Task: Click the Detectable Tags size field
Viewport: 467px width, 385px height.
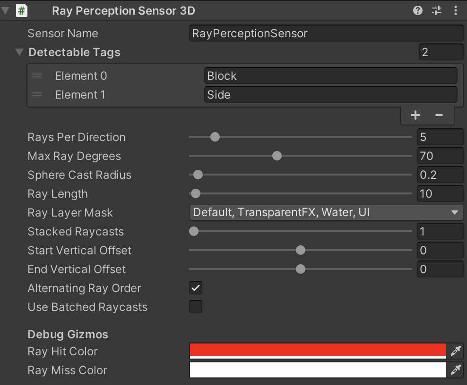Action: (441, 52)
